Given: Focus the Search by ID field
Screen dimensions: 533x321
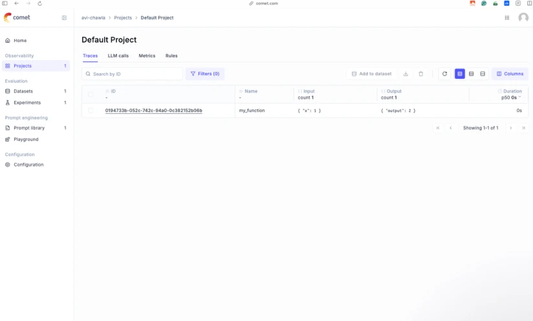Looking at the screenshot, I should (x=132, y=74).
